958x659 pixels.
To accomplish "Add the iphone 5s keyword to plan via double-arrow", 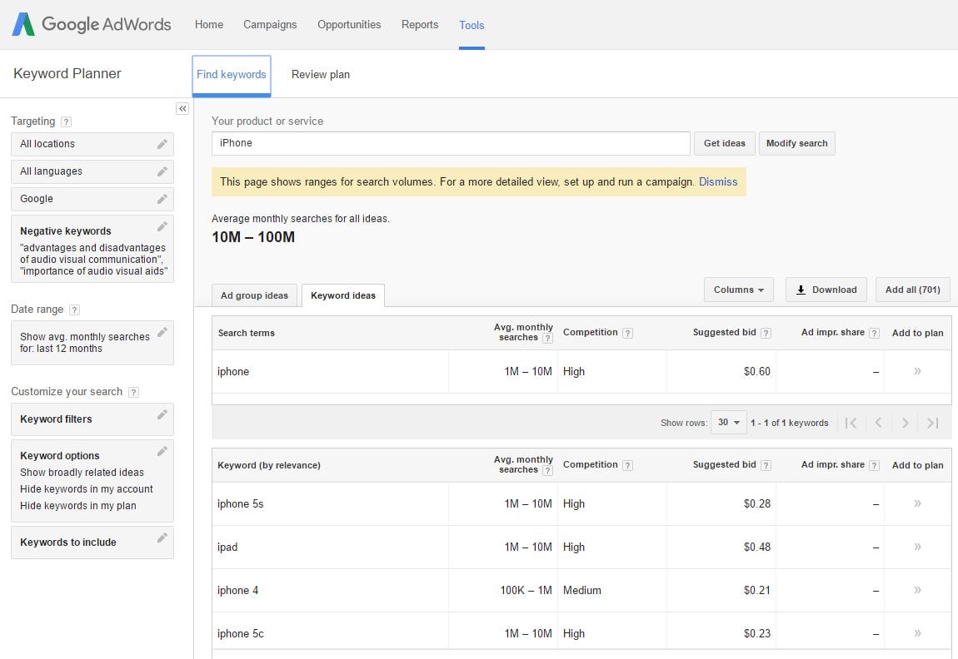I will [x=916, y=503].
